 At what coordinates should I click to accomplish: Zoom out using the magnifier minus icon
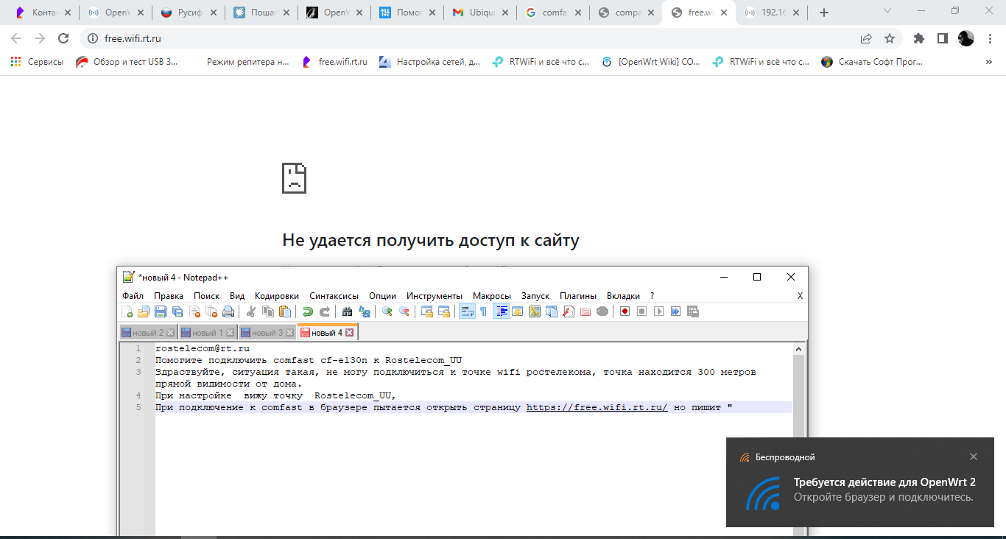(x=404, y=311)
